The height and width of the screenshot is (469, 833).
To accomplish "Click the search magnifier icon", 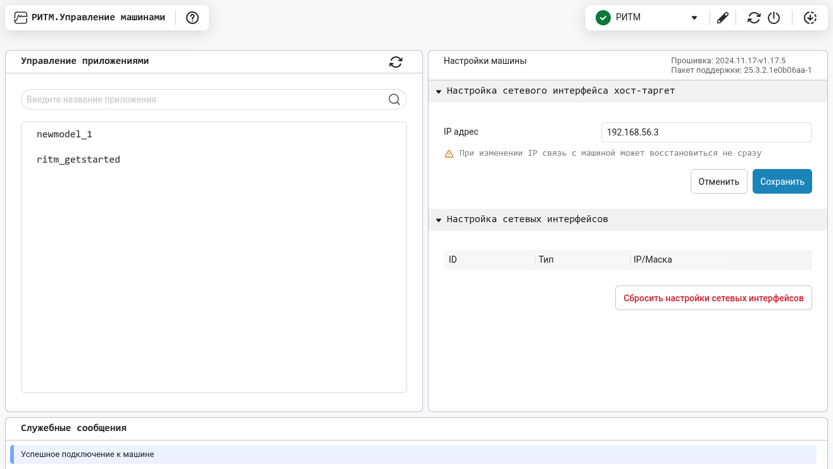I will [x=394, y=99].
